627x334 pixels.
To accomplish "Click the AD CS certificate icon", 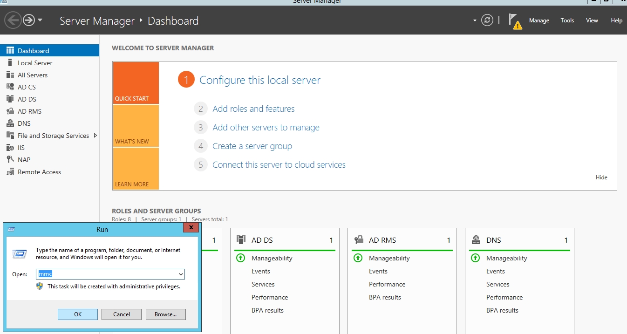I will click(10, 87).
